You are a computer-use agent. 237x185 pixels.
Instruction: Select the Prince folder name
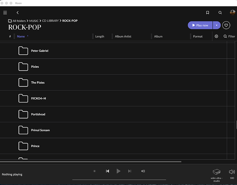35,146
